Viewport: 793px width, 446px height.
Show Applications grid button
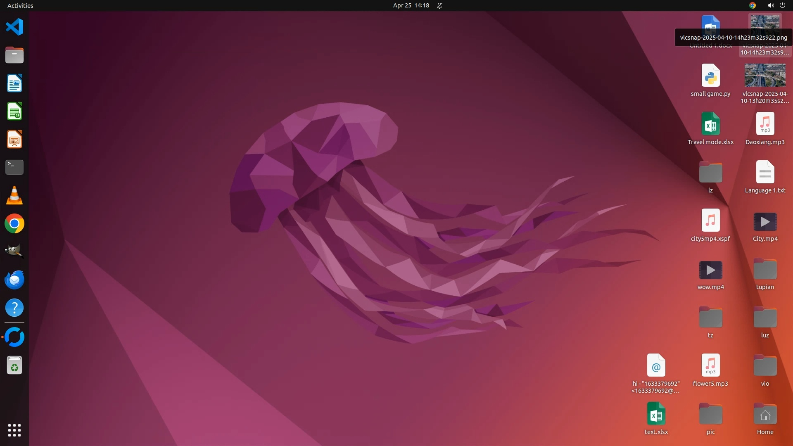(14, 430)
